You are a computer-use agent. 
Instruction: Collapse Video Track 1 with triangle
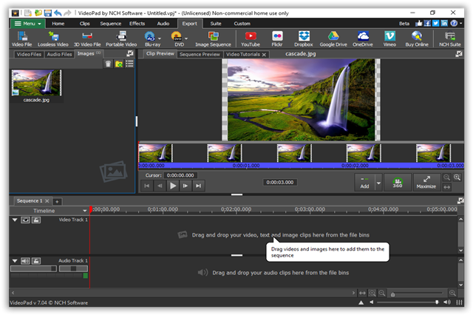point(15,220)
